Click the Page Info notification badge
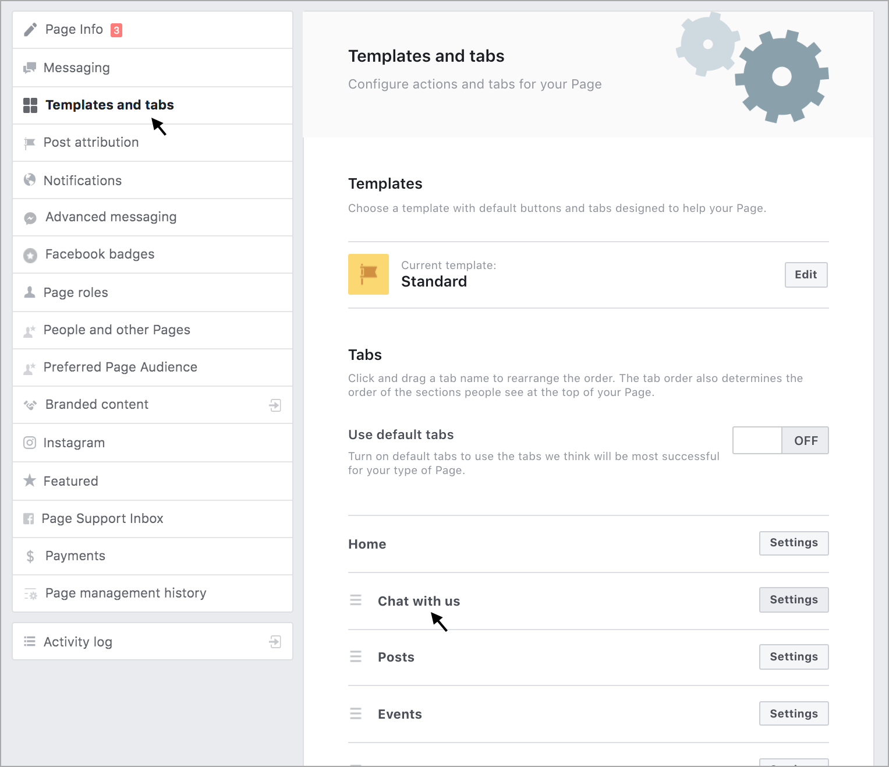The height and width of the screenshot is (767, 889). (116, 30)
